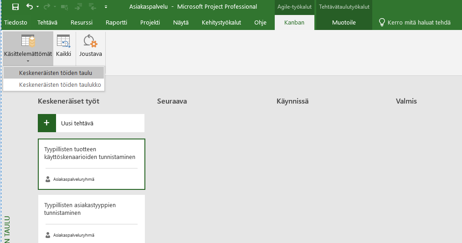The height and width of the screenshot is (243, 462).
Task: Click the Save icon in quick access toolbar
Action: pos(15,7)
